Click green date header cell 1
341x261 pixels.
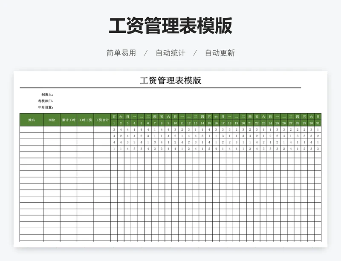click(114, 123)
